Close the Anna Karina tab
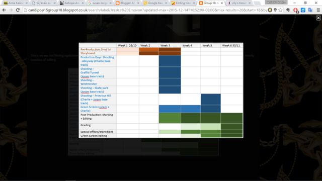 tap(27, 3)
